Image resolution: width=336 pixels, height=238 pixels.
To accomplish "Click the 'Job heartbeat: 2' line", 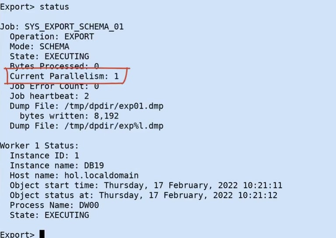I will point(49,96).
